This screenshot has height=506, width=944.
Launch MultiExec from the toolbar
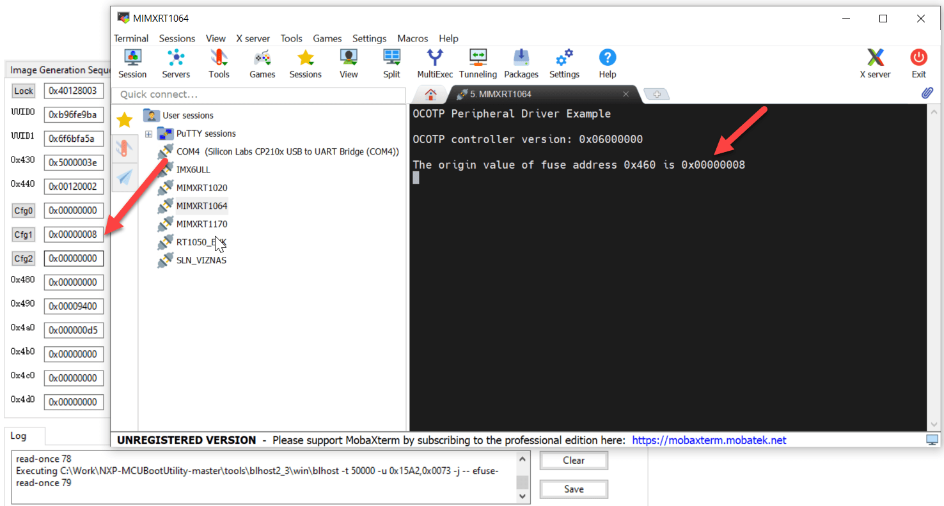(435, 64)
